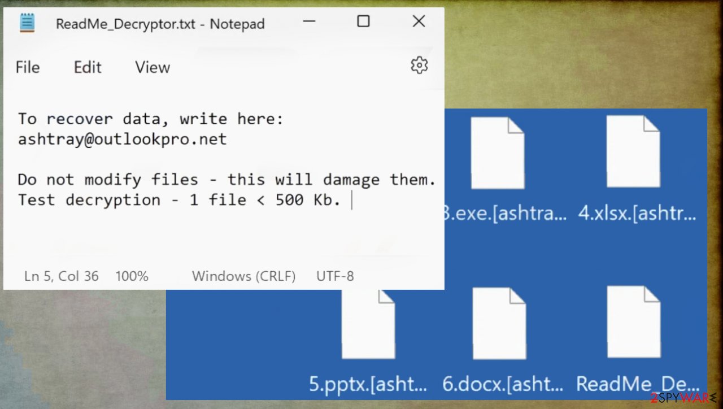Click the UTF-8 encoding indicator
Image resolution: width=723 pixels, height=409 pixels.
coord(334,276)
